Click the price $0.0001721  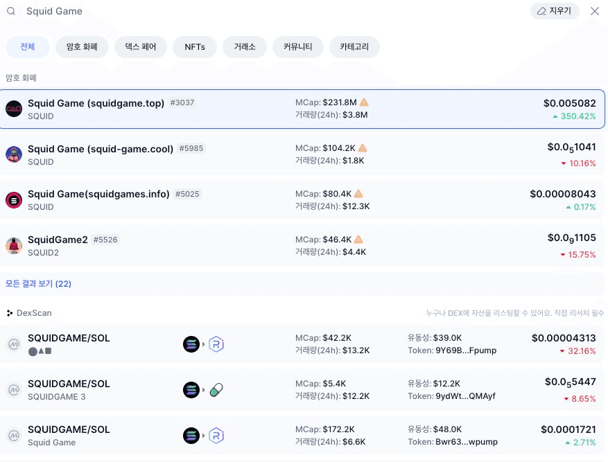pos(568,429)
